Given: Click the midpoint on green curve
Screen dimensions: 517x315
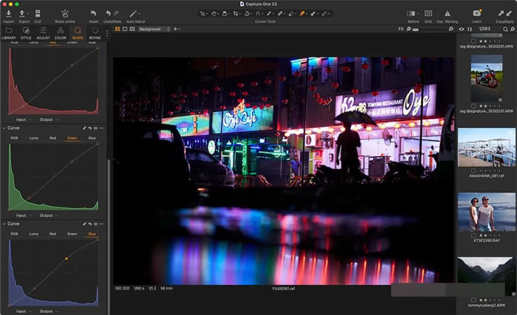Looking at the screenshot, I should (x=72, y=162).
